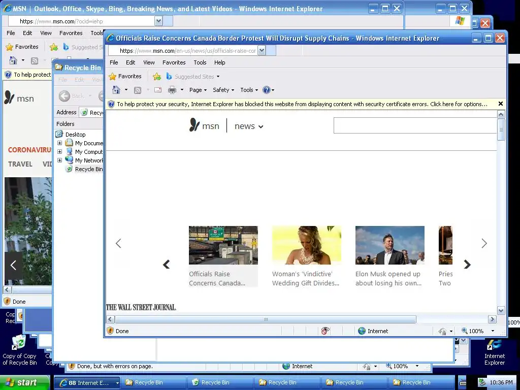Open the Favorites menu in the front IE window

[x=174, y=62]
